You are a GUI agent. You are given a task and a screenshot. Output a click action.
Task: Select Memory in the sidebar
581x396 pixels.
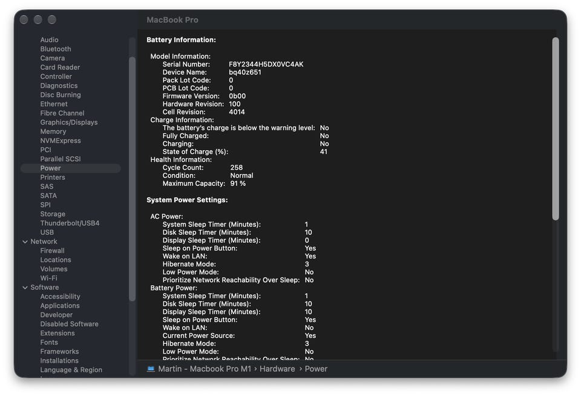tap(53, 131)
